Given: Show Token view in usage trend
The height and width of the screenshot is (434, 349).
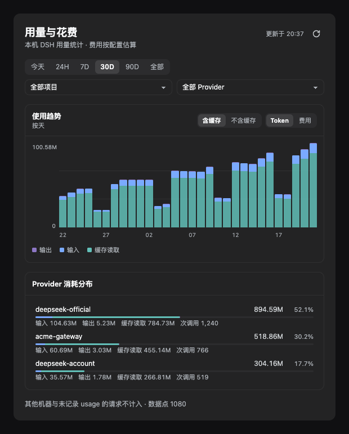Looking at the screenshot, I should click(280, 120).
